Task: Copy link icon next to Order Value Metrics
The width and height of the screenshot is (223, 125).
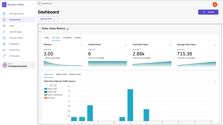Action: [x=68, y=29]
